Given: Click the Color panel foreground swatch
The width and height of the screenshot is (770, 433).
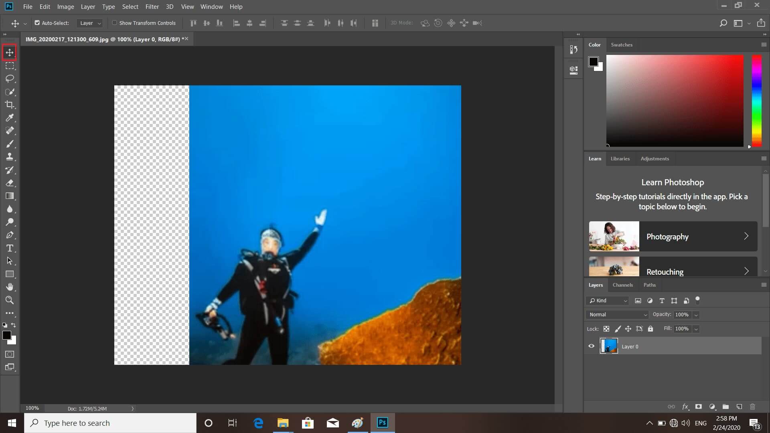Looking at the screenshot, I should 593,62.
